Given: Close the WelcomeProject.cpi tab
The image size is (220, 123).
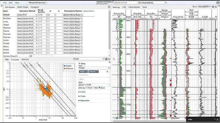Looking at the screenshot, I should coord(46,3).
